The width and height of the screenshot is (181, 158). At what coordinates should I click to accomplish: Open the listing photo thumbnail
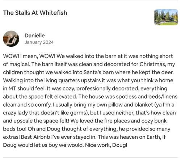coord(166,17)
